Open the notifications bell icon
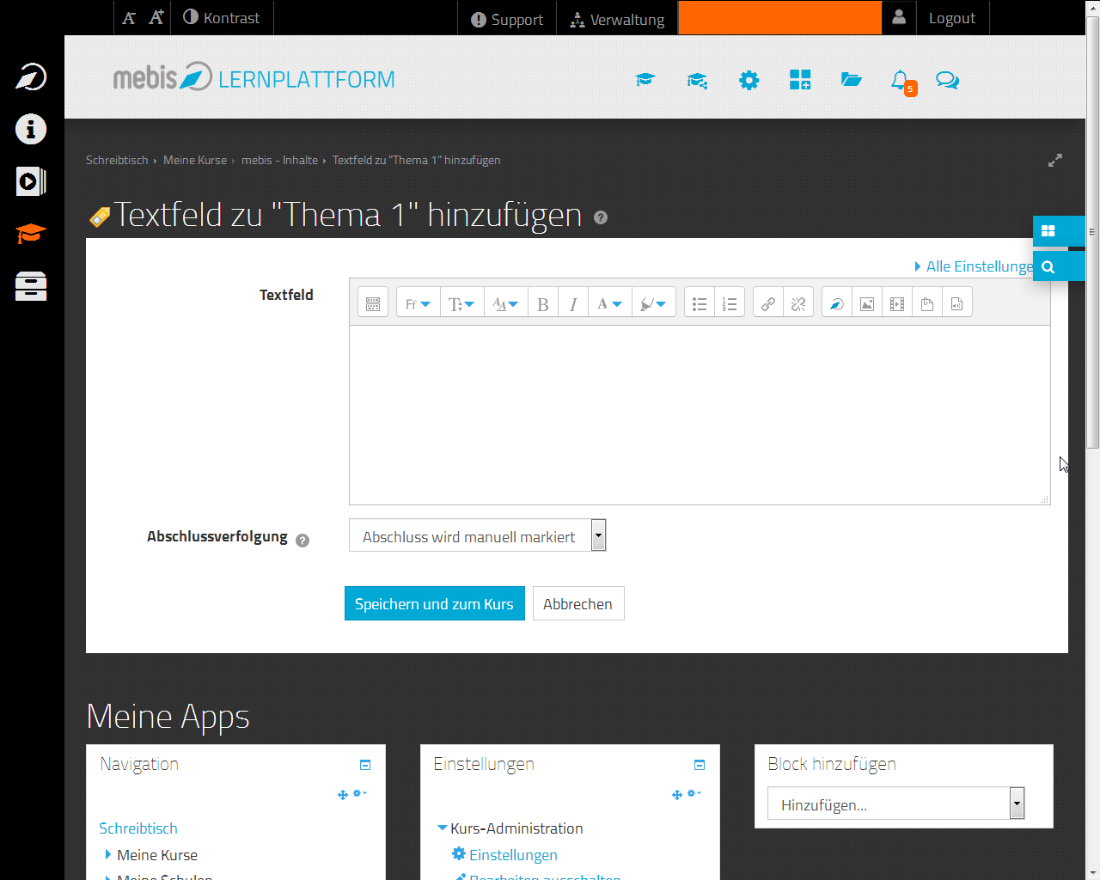1100x880 pixels. pos(900,81)
